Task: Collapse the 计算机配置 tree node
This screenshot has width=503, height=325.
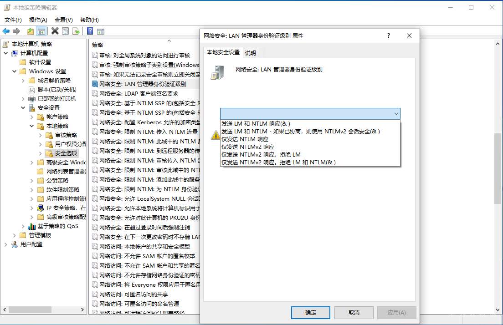Action: point(5,53)
